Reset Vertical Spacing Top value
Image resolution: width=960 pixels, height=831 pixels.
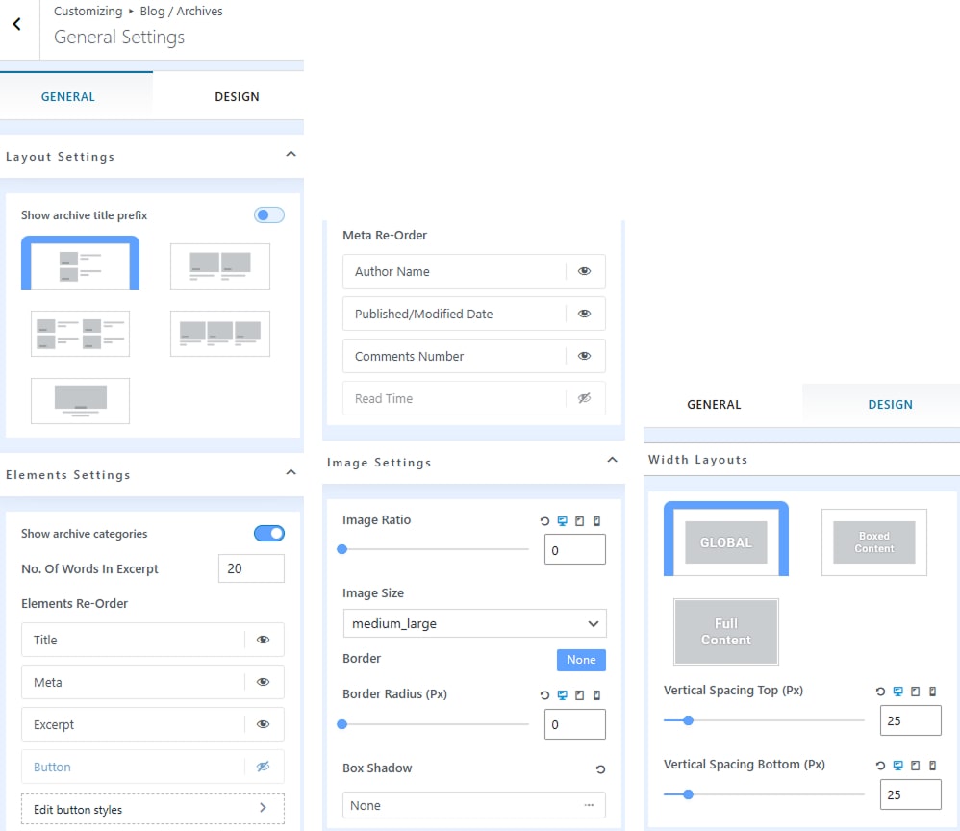880,692
